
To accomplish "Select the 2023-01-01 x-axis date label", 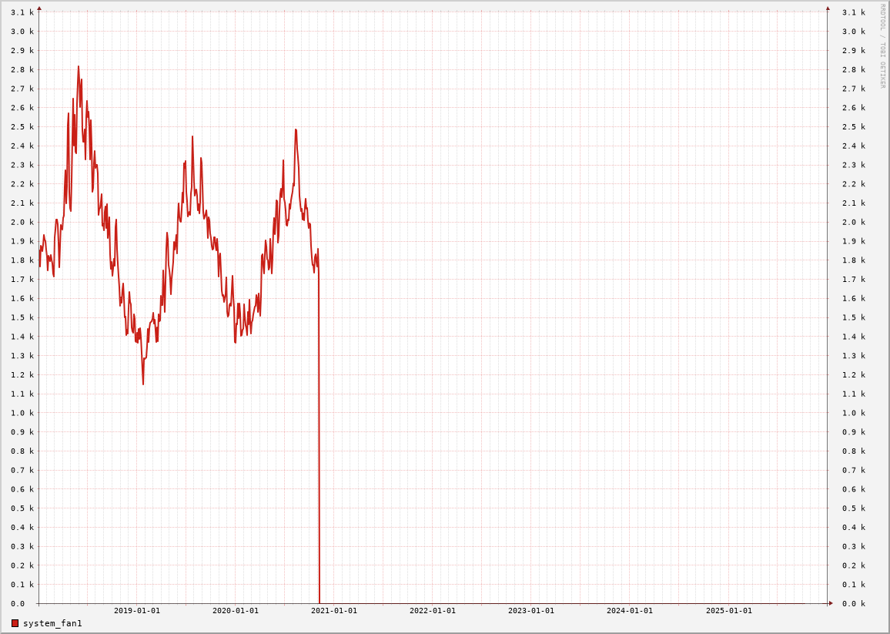I will pyautogui.click(x=531, y=611).
